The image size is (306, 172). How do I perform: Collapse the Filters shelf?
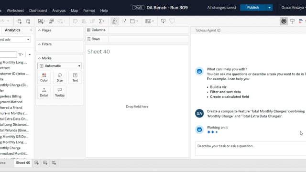[39, 44]
